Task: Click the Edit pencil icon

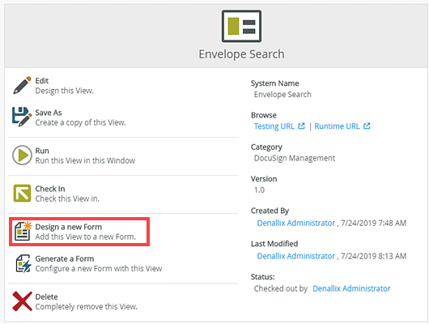Action: (22, 85)
